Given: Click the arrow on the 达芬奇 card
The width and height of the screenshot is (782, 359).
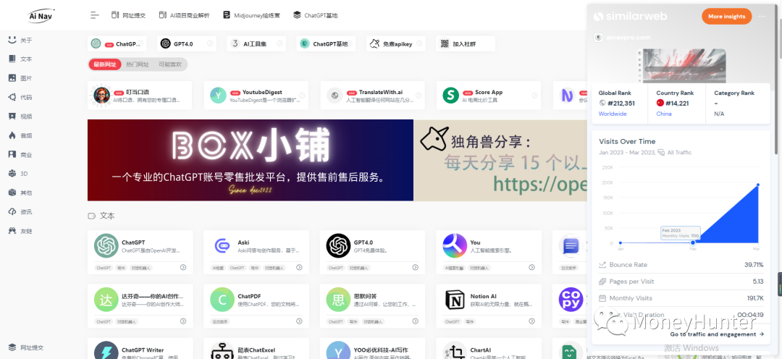Looking at the screenshot, I should 183,321.
